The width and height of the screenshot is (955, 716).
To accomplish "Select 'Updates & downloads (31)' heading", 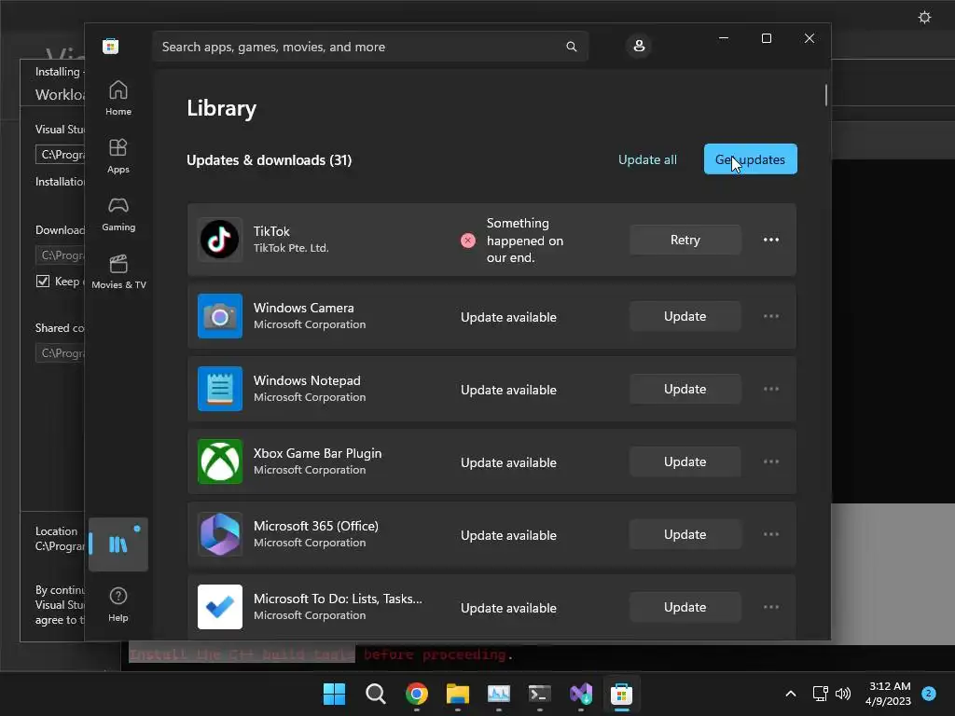I will coord(270,160).
